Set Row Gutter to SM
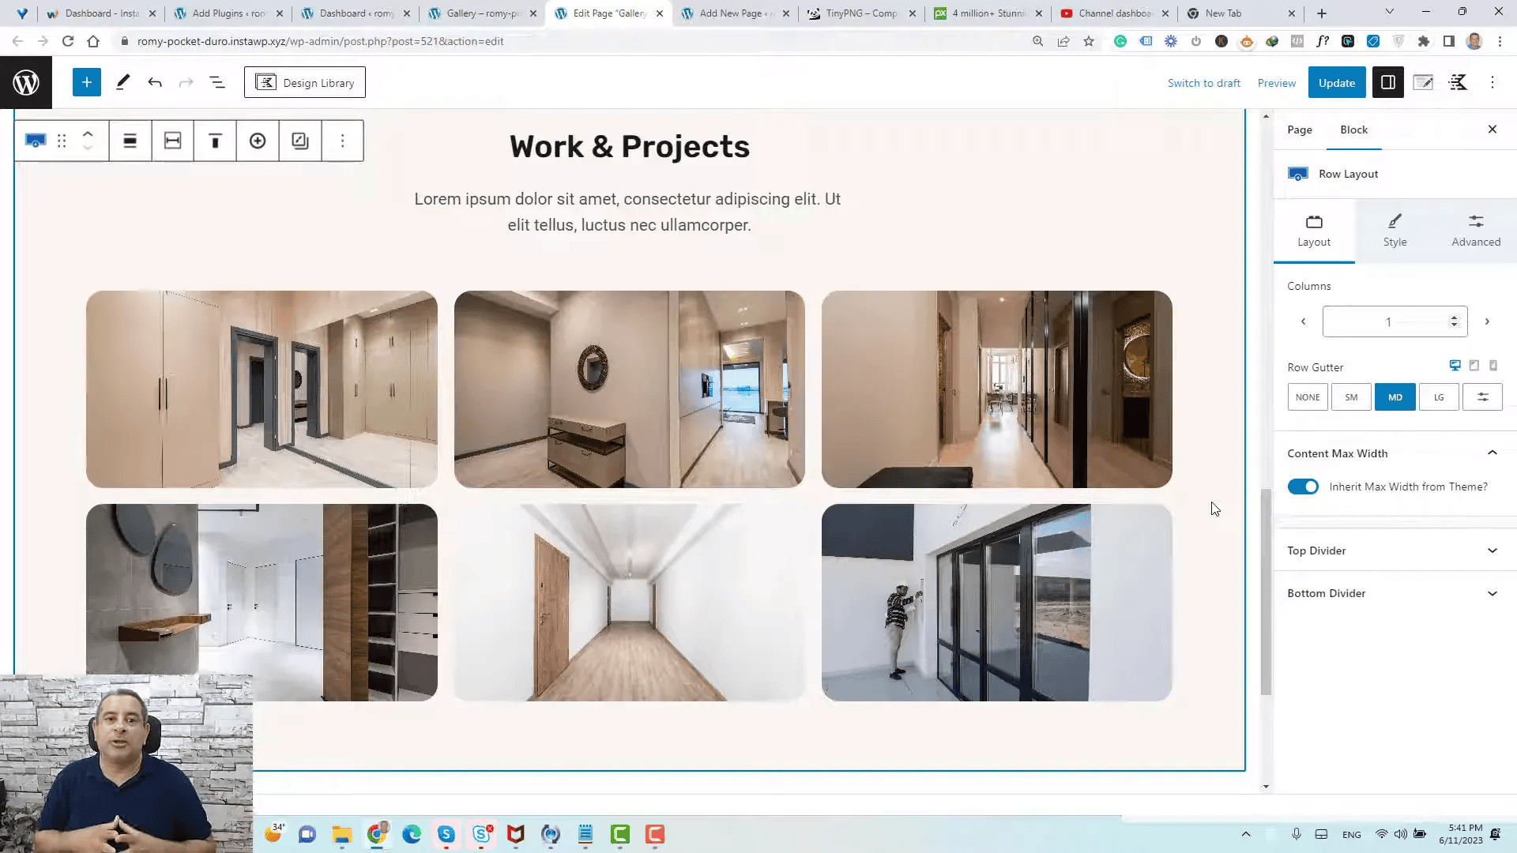This screenshot has height=853, width=1517. click(1351, 397)
